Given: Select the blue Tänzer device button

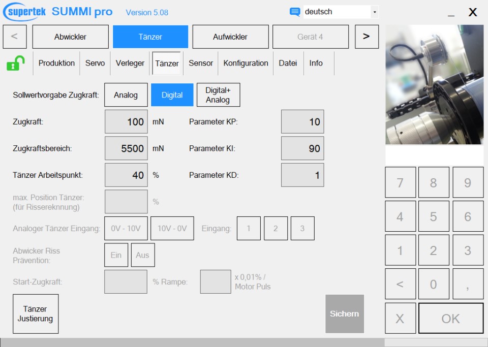Looking at the screenshot, I should click(x=150, y=37).
